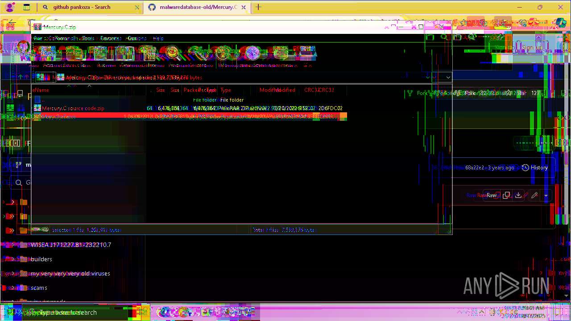Open the 'builders' folder in GitHub tree
The height and width of the screenshot is (321, 571).
coord(41,259)
